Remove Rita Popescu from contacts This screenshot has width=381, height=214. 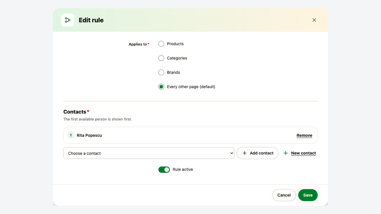pos(304,136)
